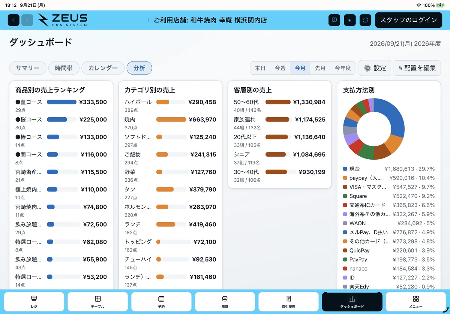
Task: Click the QuicPay payment legend entry
Action: pos(389,250)
